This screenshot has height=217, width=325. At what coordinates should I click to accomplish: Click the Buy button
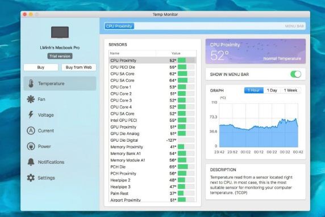click(x=41, y=67)
